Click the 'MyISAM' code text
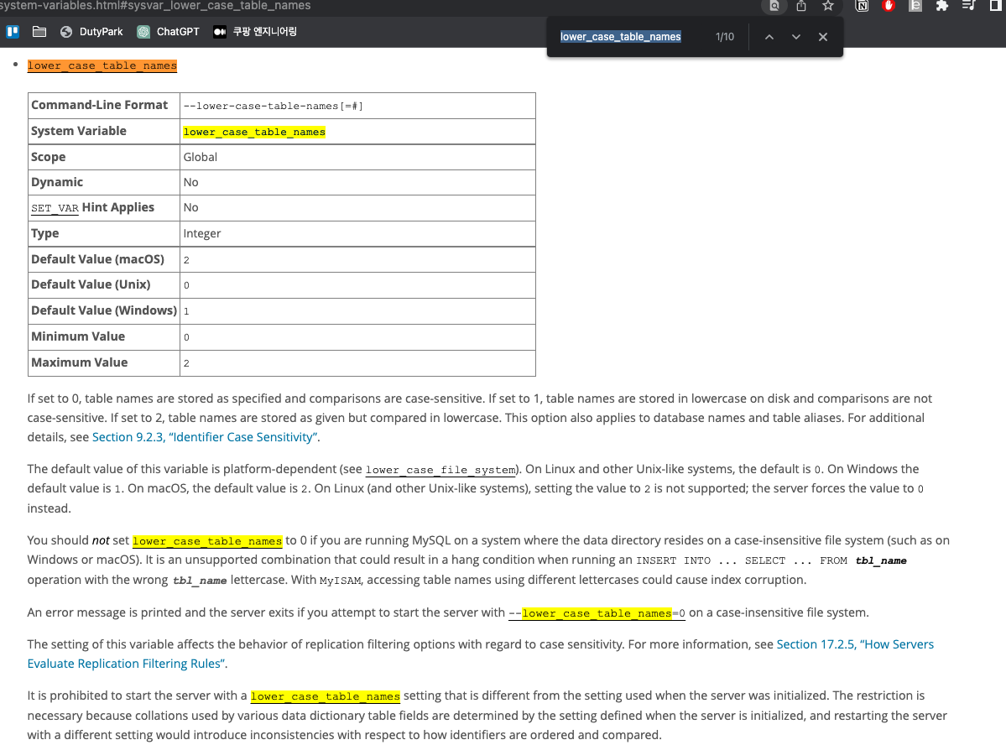The width and height of the screenshot is (1006, 745). pos(340,580)
